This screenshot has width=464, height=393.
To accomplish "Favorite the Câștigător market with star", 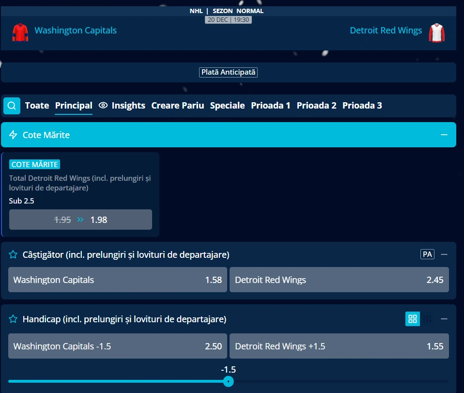I will pyautogui.click(x=14, y=254).
